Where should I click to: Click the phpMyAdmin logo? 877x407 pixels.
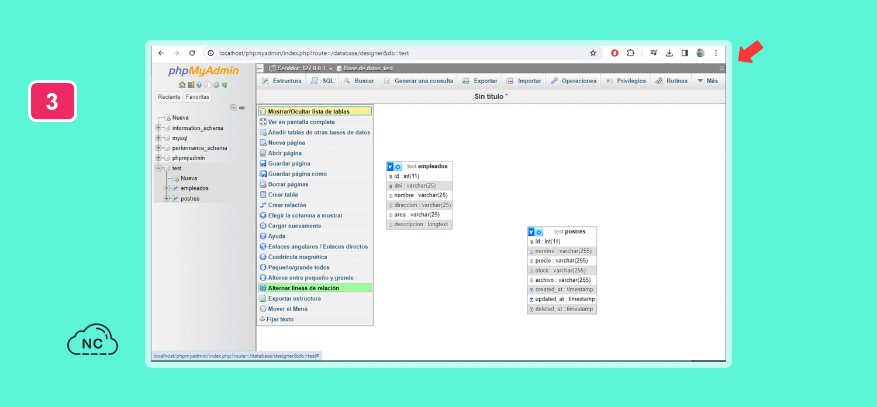coord(203,71)
